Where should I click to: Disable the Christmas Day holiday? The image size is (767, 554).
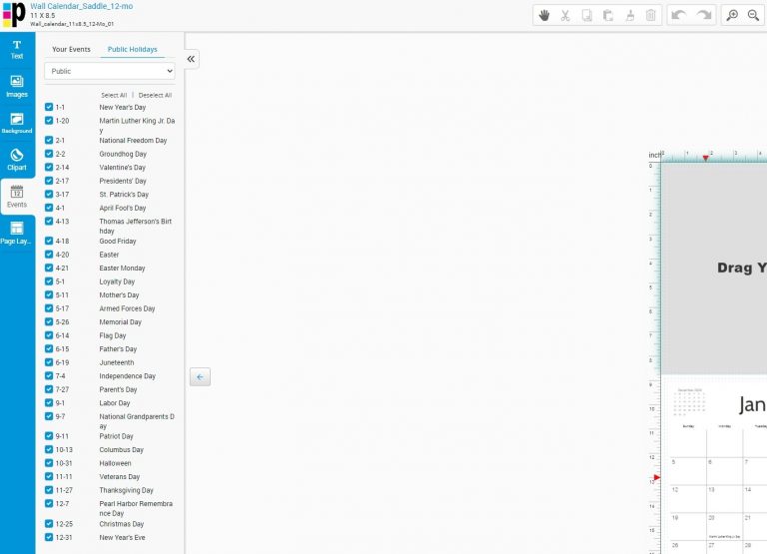point(49,524)
